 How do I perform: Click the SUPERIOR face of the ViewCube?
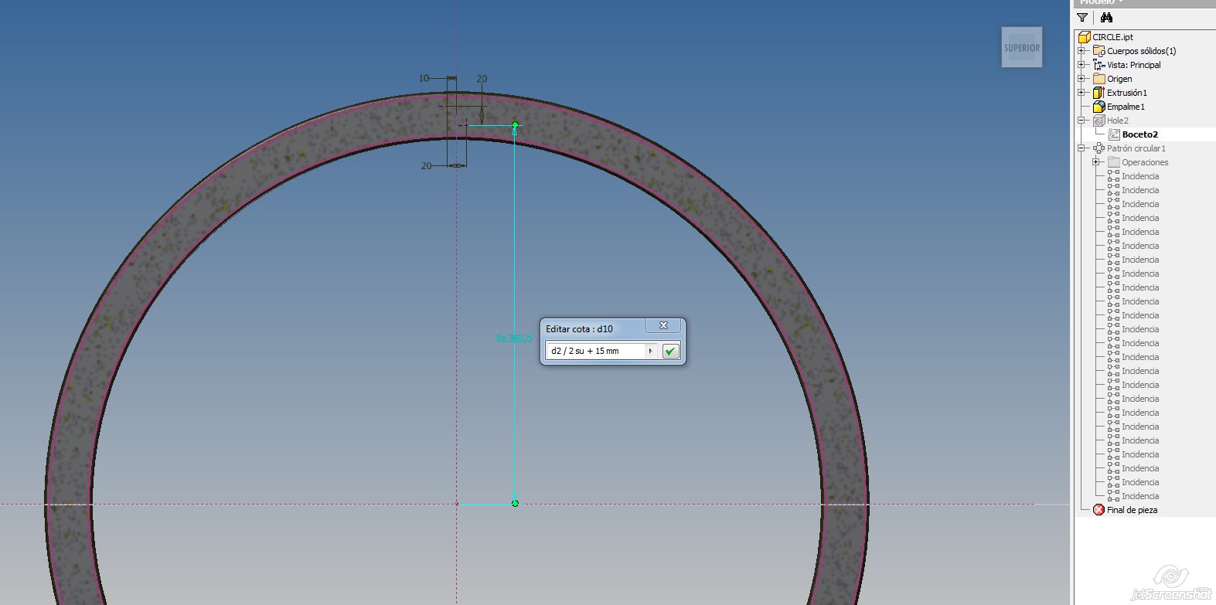(x=1022, y=48)
